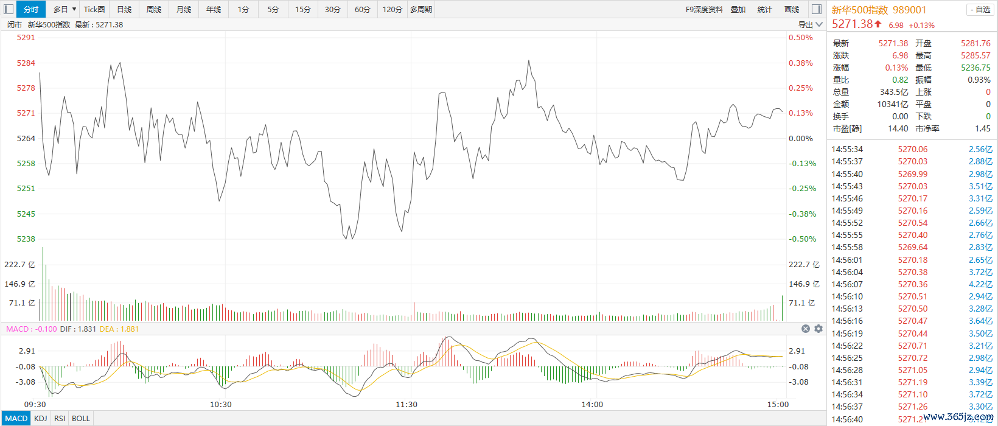Switch indicator to BOLL

[x=81, y=418]
